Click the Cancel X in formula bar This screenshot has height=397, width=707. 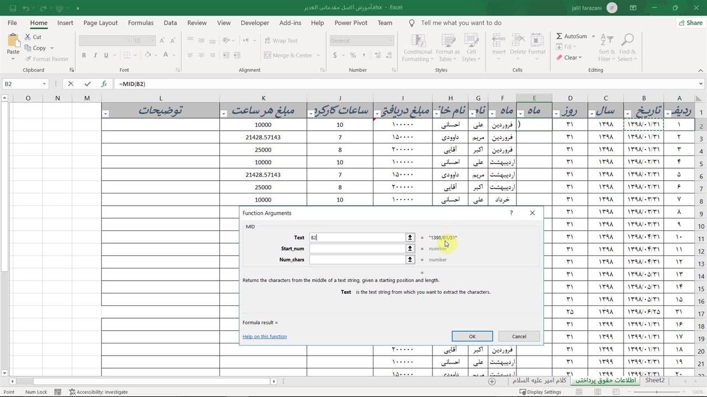coord(71,84)
